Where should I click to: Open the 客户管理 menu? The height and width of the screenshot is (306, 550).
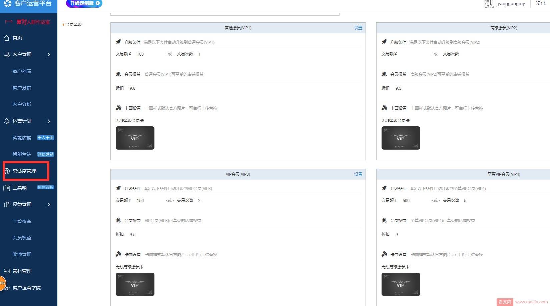tap(22, 54)
